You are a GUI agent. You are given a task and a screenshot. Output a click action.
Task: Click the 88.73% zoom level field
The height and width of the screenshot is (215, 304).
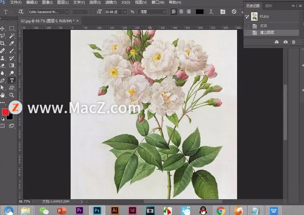(25, 202)
